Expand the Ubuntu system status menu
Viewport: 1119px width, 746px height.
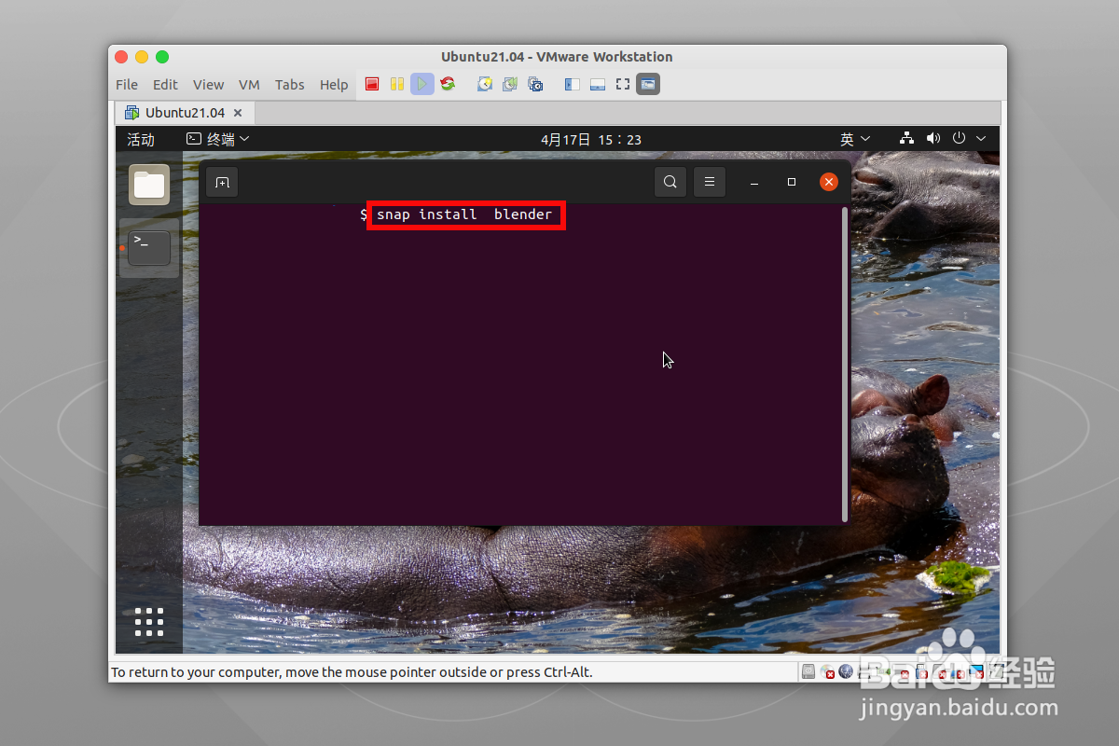(980, 139)
